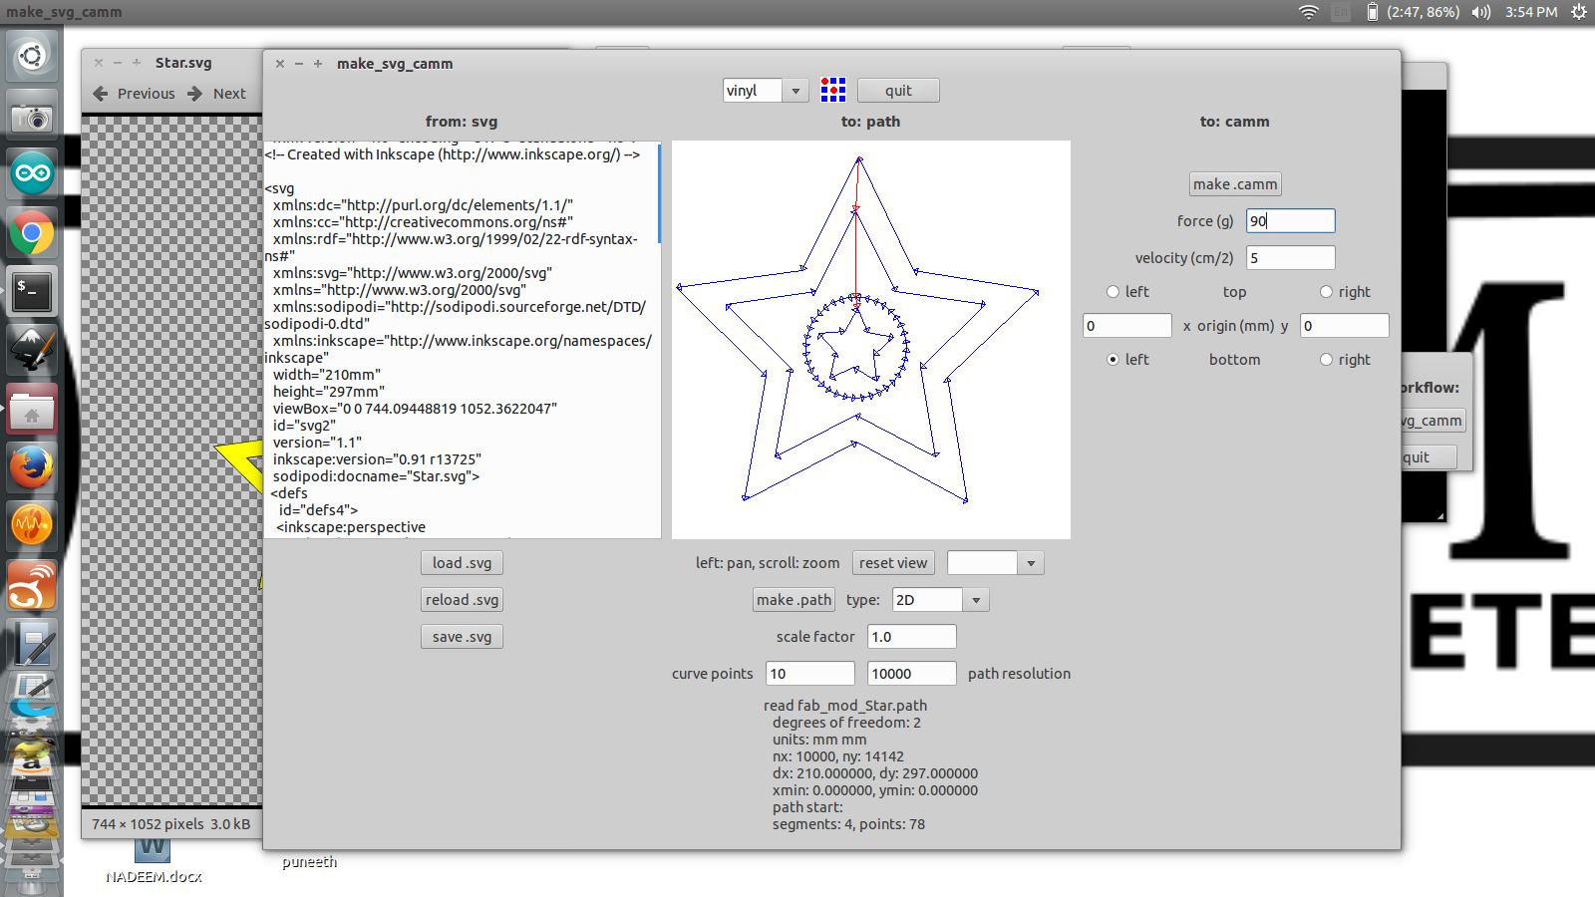Open the Files home folder icon
Viewport: 1595px width, 897px height.
[x=32, y=410]
